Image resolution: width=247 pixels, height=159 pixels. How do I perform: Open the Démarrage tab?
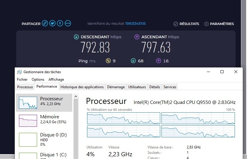tap(116, 87)
